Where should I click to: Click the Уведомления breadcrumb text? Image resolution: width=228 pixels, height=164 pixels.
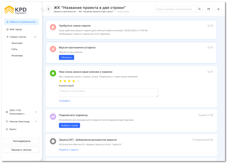click(x=123, y=12)
